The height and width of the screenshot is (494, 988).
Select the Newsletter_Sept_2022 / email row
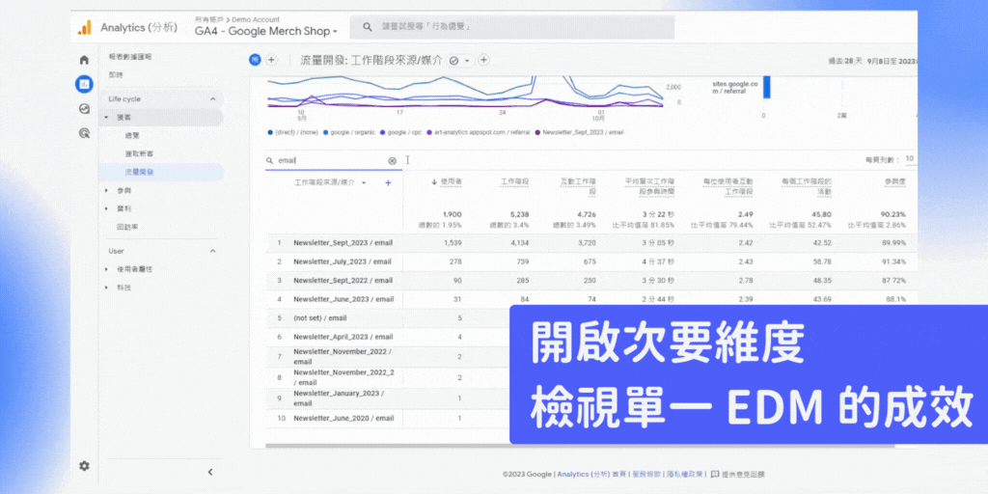pos(591,281)
